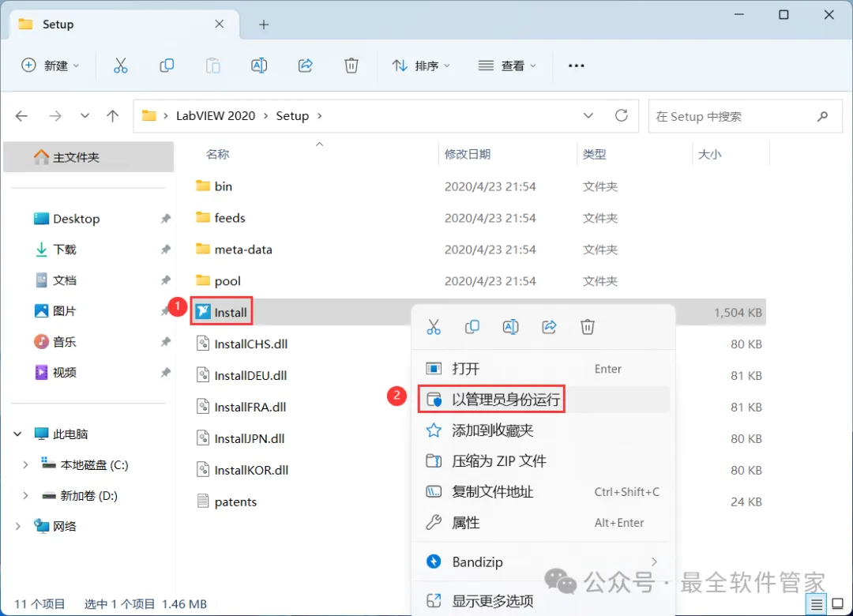Choose 添加到收藏夹 in the context menu
The image size is (853, 616).
(543, 430)
